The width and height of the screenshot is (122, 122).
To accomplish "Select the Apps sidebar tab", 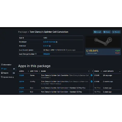I will pos(8,69).
